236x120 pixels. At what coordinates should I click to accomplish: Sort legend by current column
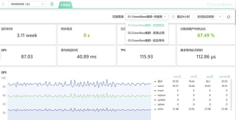(225, 76)
